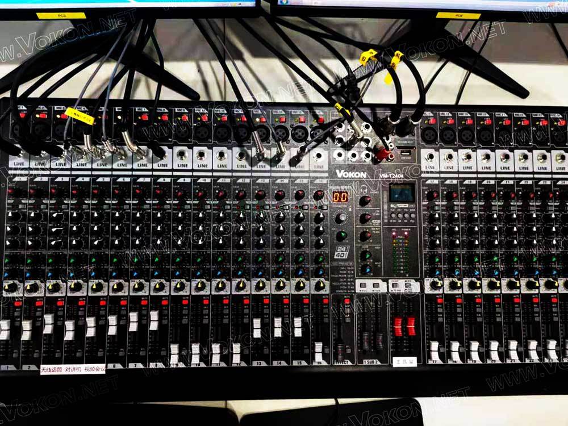Mute channel 3 with its red button
The width and height of the screenshot is (568, 426).
[61, 303]
